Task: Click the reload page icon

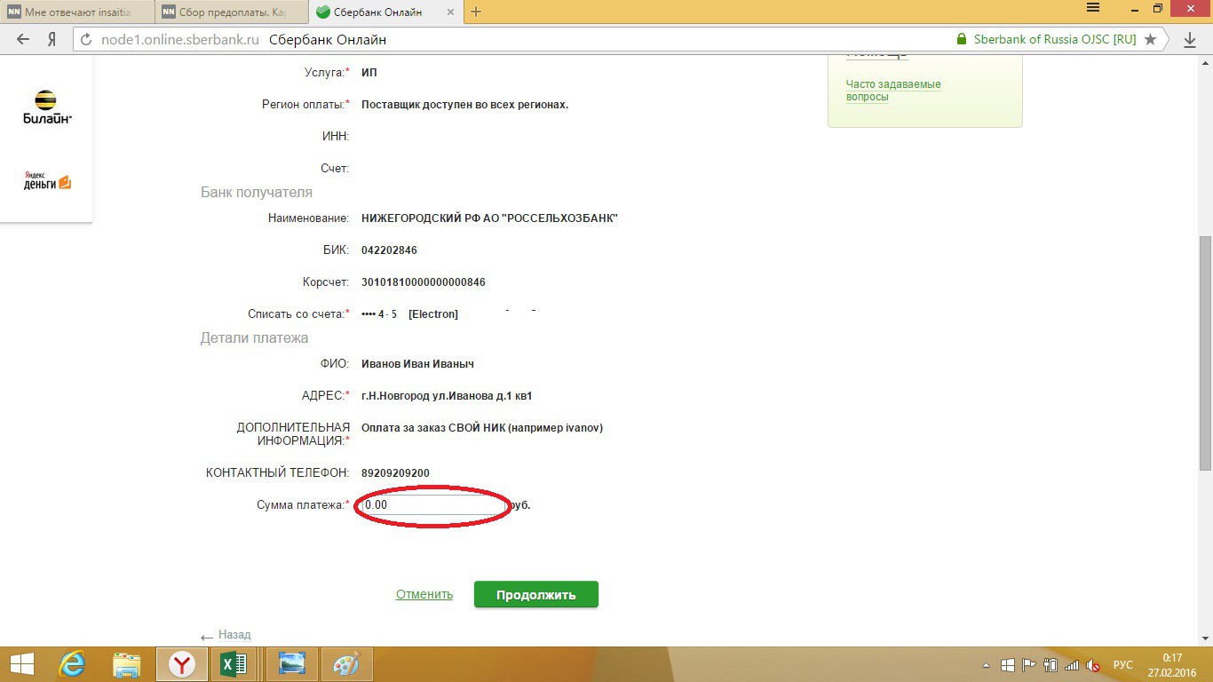Action: coord(87,39)
